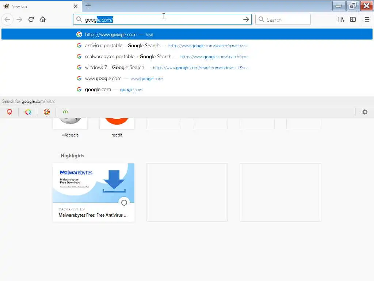
Task: Open Malwarebytes Free Download highlight thumbnail
Action: [93, 183]
